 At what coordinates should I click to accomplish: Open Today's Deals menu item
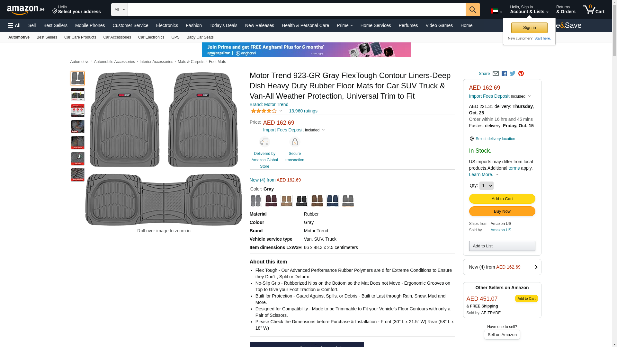pos(223,25)
